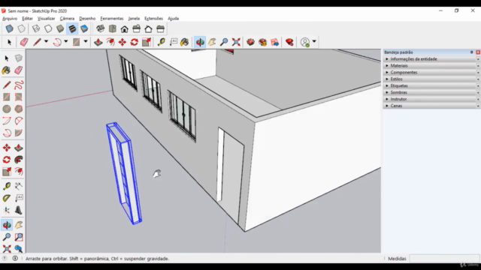Click Zoom Extents in top toolbar
This screenshot has width=481, height=270.
(236, 42)
